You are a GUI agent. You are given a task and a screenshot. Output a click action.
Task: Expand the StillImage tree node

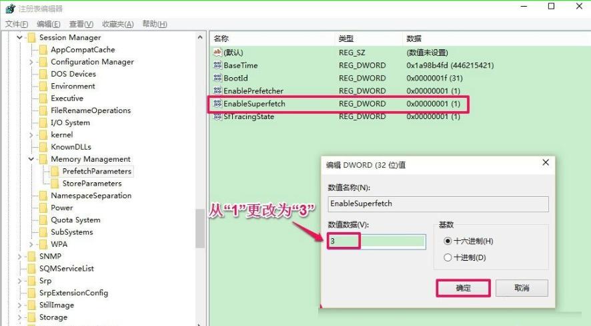point(20,305)
